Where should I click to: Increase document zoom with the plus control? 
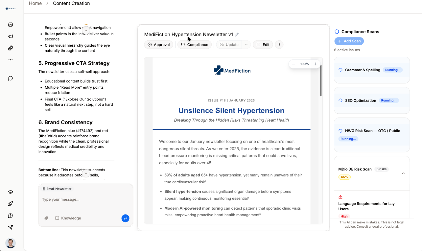pyautogui.click(x=316, y=64)
